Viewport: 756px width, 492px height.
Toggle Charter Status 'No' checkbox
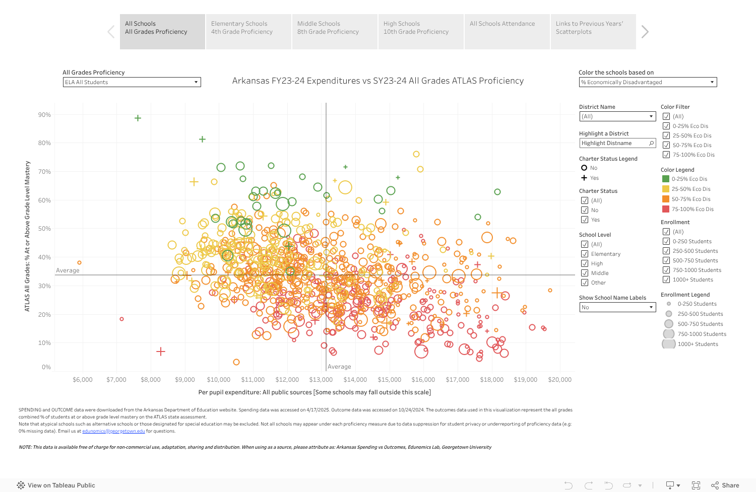point(585,210)
